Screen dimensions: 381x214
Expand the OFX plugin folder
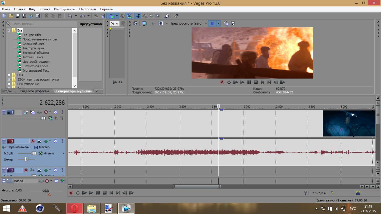tap(9, 75)
